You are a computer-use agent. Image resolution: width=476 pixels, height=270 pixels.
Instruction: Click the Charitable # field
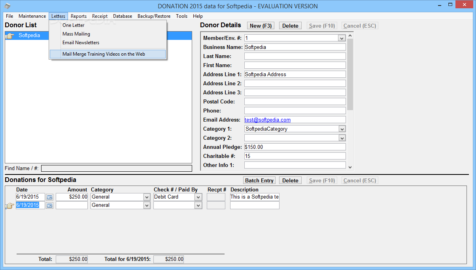coord(295,156)
